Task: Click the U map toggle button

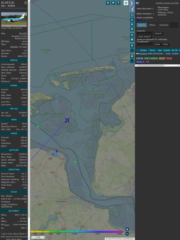Action: (x=108, y=3)
